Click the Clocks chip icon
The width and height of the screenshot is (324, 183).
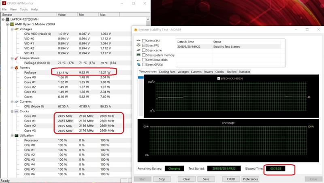tap(17, 111)
